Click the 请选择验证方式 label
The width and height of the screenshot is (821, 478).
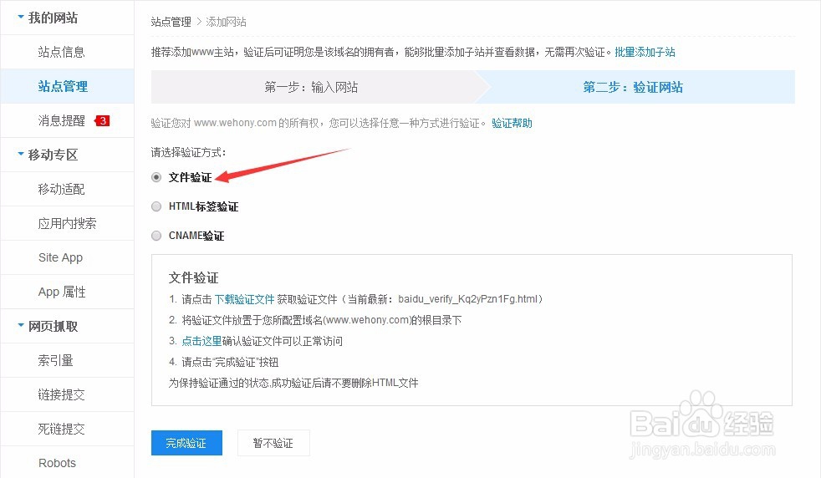pos(188,152)
